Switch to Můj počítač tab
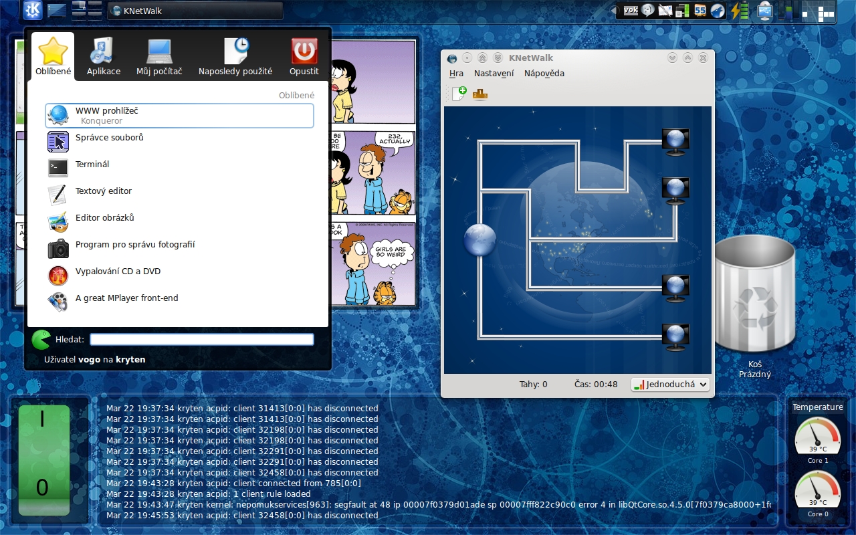The width and height of the screenshot is (856, 535). coord(159,57)
